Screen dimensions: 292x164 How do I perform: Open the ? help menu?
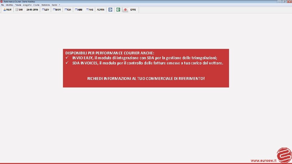pos(59,5)
